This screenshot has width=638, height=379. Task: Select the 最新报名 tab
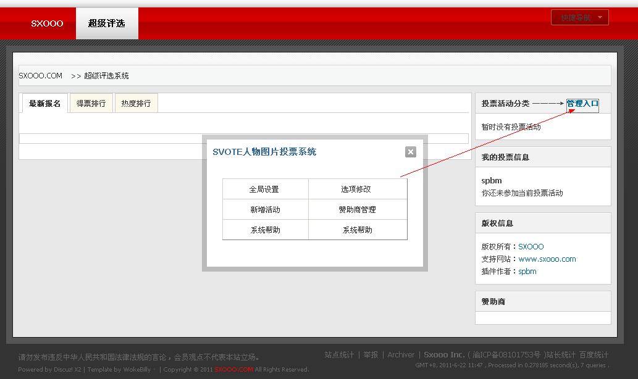[x=44, y=102]
